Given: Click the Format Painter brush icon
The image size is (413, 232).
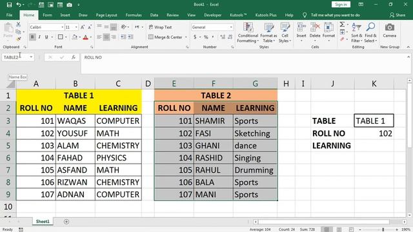Looking at the screenshot, I should (18, 39).
